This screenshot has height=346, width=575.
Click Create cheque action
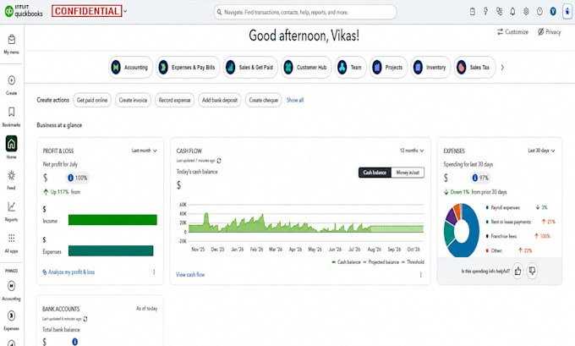[x=264, y=100]
